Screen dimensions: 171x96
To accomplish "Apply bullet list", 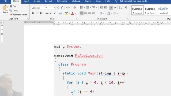I will click(x=81, y=8).
